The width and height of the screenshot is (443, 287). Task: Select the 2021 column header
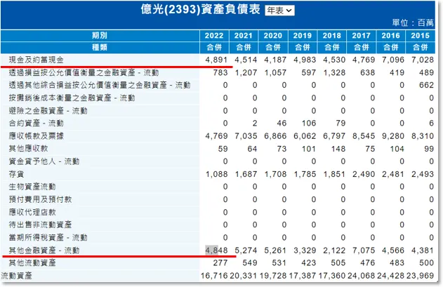click(243, 36)
